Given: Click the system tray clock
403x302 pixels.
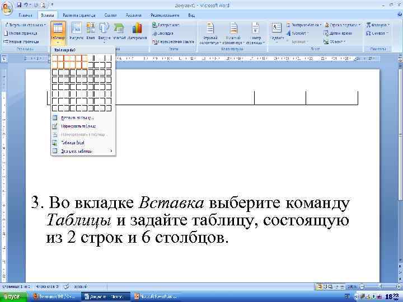Looking at the screenshot, I should [392, 296].
